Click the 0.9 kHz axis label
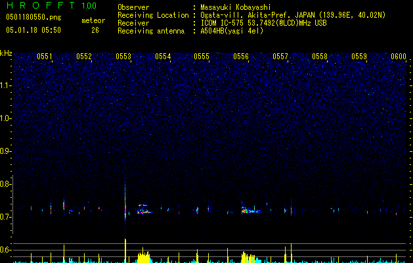Viewport: 413px width, 263px height. [x=6, y=151]
